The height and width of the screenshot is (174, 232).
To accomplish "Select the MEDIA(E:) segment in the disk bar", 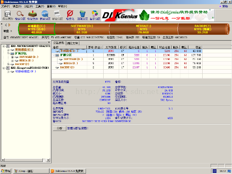I will (x=143, y=29).
